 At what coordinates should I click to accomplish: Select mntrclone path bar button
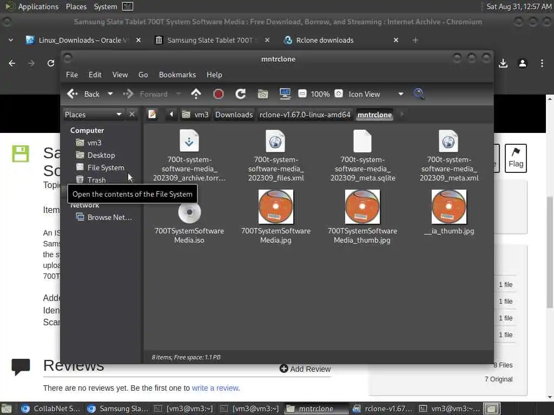coord(374,115)
